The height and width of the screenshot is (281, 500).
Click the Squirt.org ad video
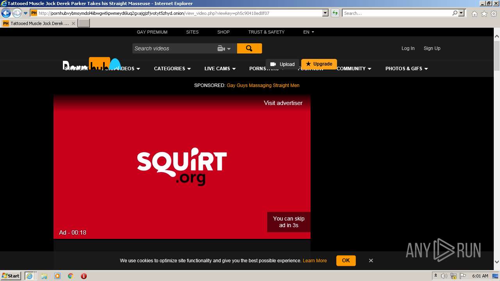pos(182,166)
